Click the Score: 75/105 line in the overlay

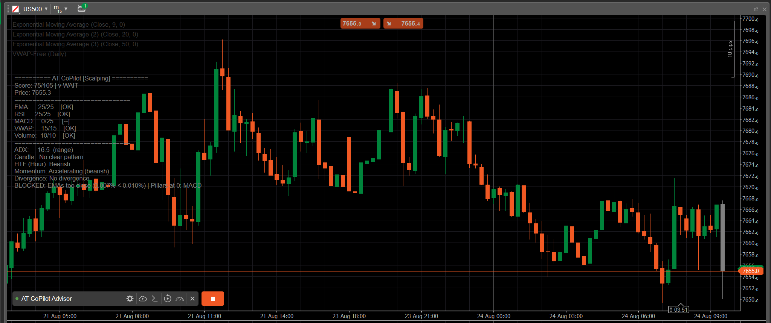(x=46, y=85)
